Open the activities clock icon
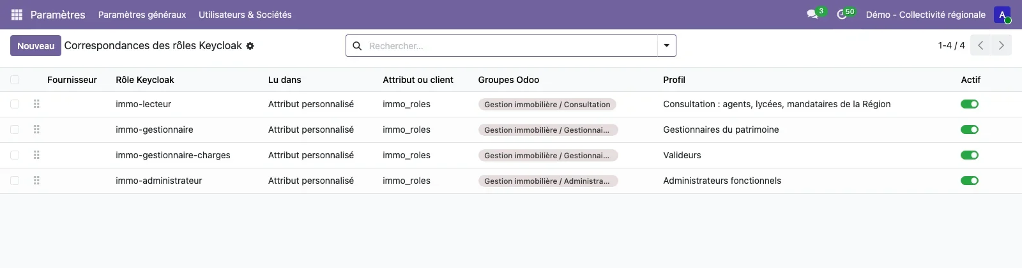Image resolution: width=1022 pixels, height=268 pixels. pos(842,15)
